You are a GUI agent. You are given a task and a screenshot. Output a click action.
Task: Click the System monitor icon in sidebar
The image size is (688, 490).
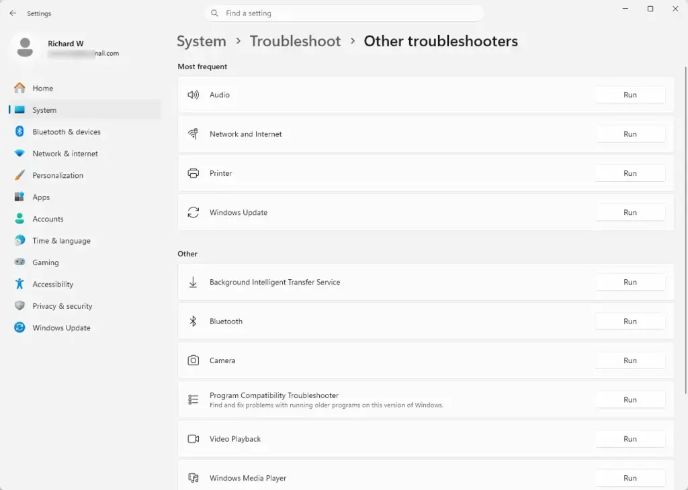(19, 110)
